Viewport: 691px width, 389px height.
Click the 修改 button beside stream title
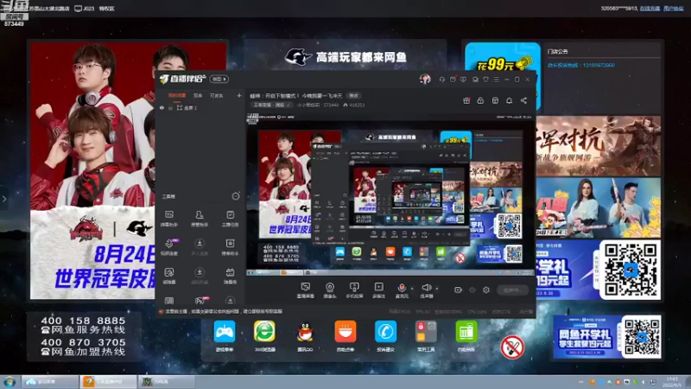pos(353,95)
